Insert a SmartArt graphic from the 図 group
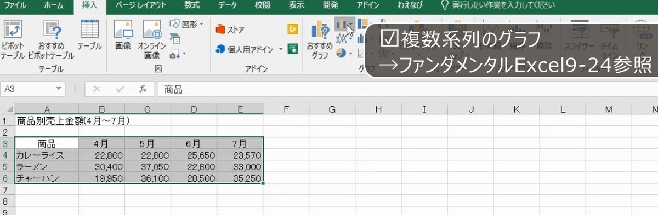658x215 pixels. coord(175,38)
